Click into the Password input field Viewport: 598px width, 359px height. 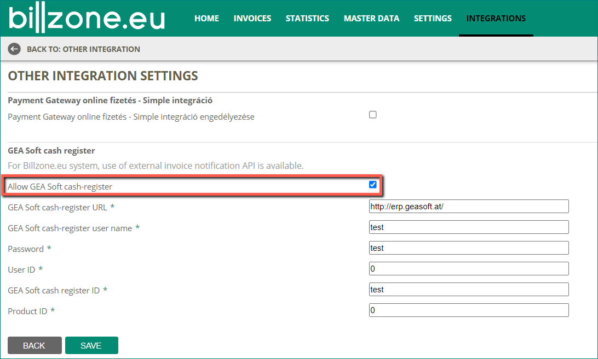coord(469,248)
